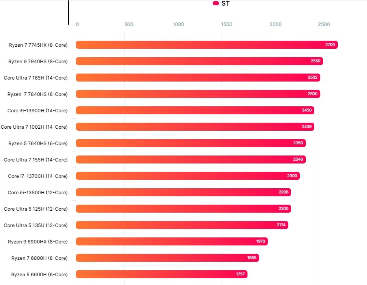
Task: Toggle the ST legend series marker
Action: tap(215, 3)
